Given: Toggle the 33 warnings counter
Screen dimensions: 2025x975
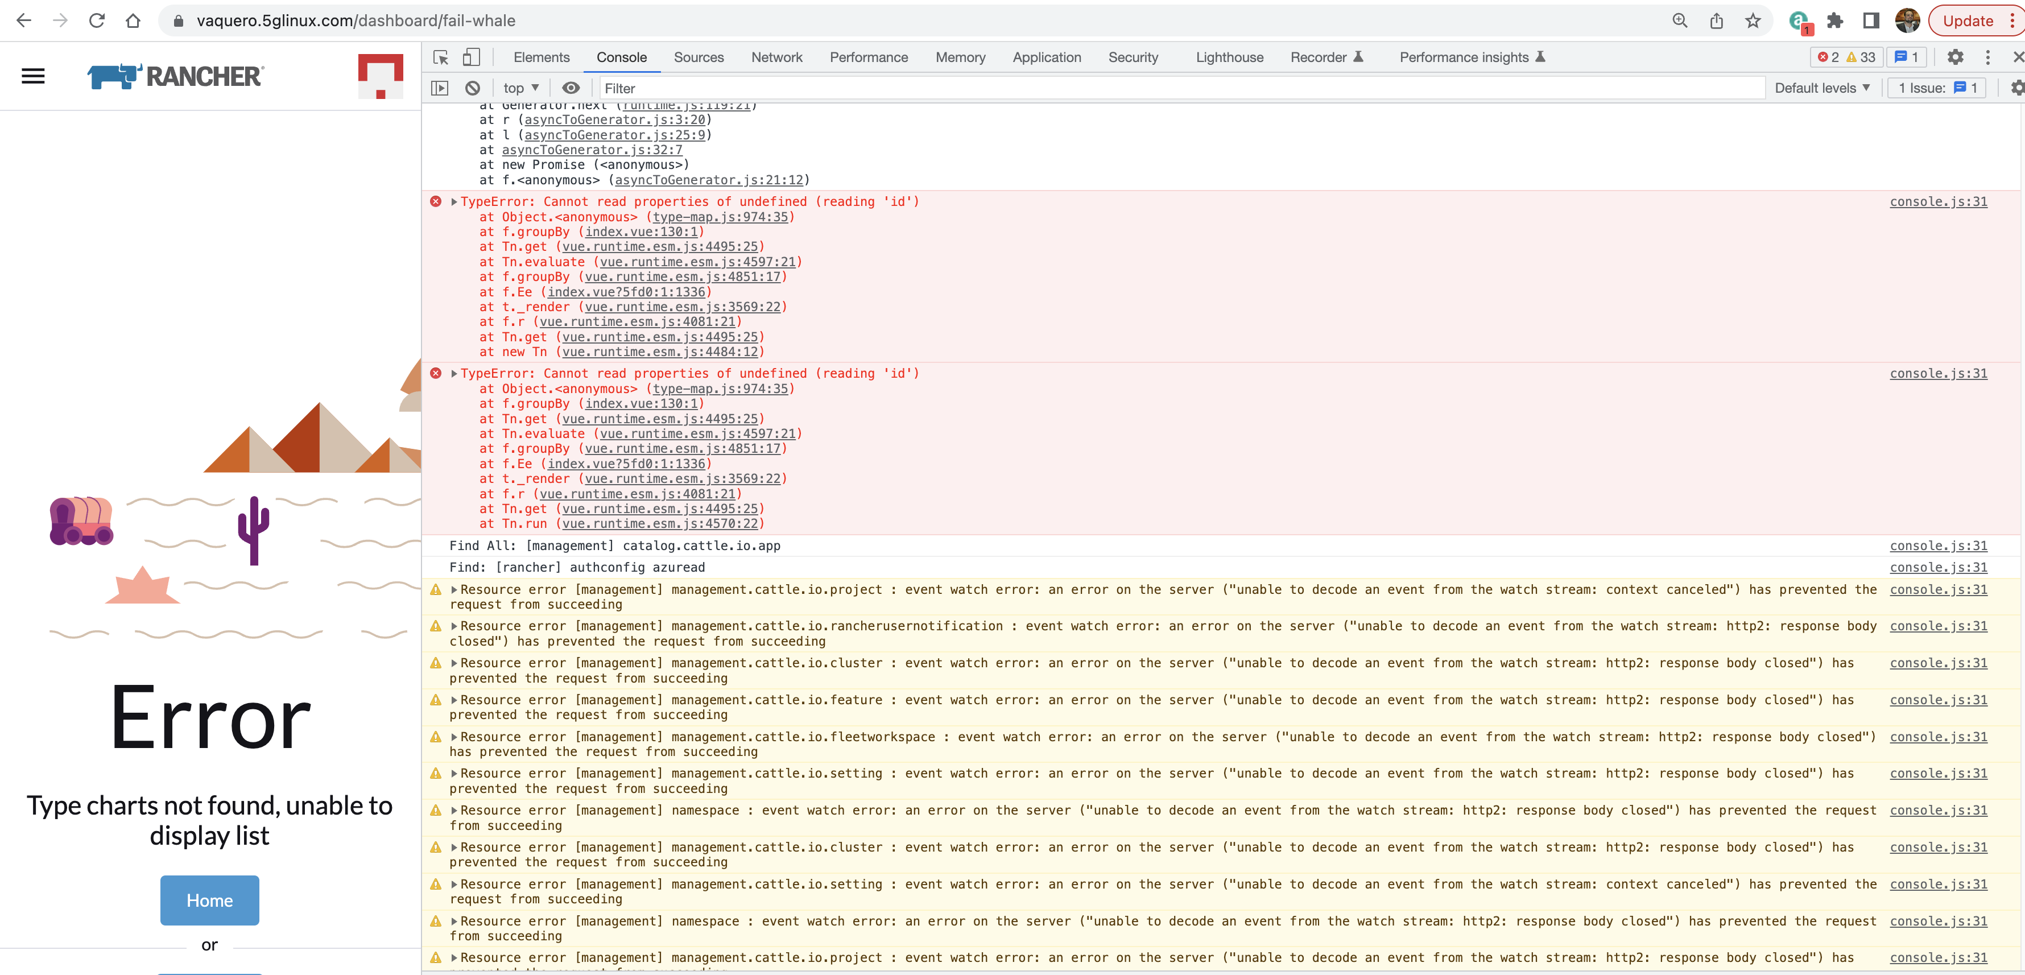Looking at the screenshot, I should tap(1861, 57).
